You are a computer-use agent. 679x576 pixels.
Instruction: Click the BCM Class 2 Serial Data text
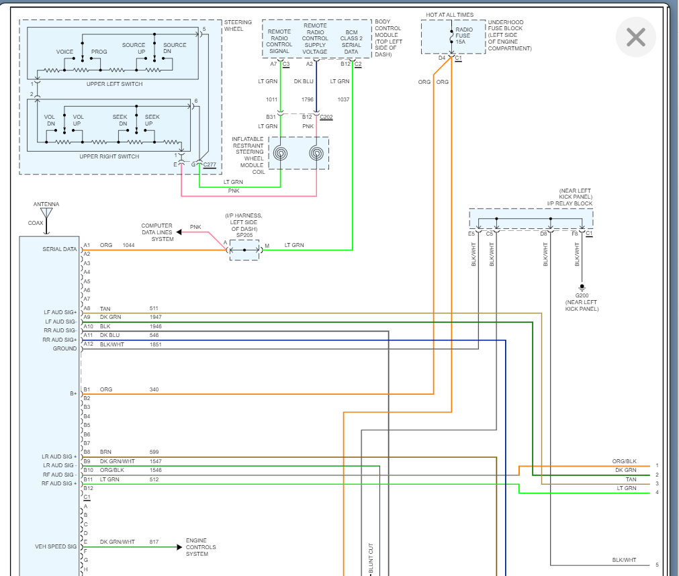pyautogui.click(x=352, y=42)
